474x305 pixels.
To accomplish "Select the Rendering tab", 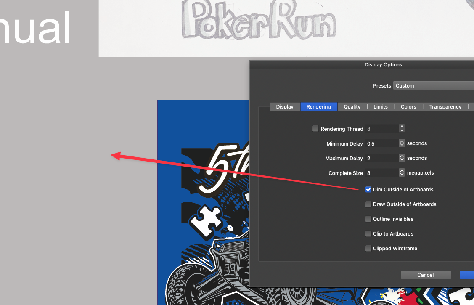I will pos(318,107).
